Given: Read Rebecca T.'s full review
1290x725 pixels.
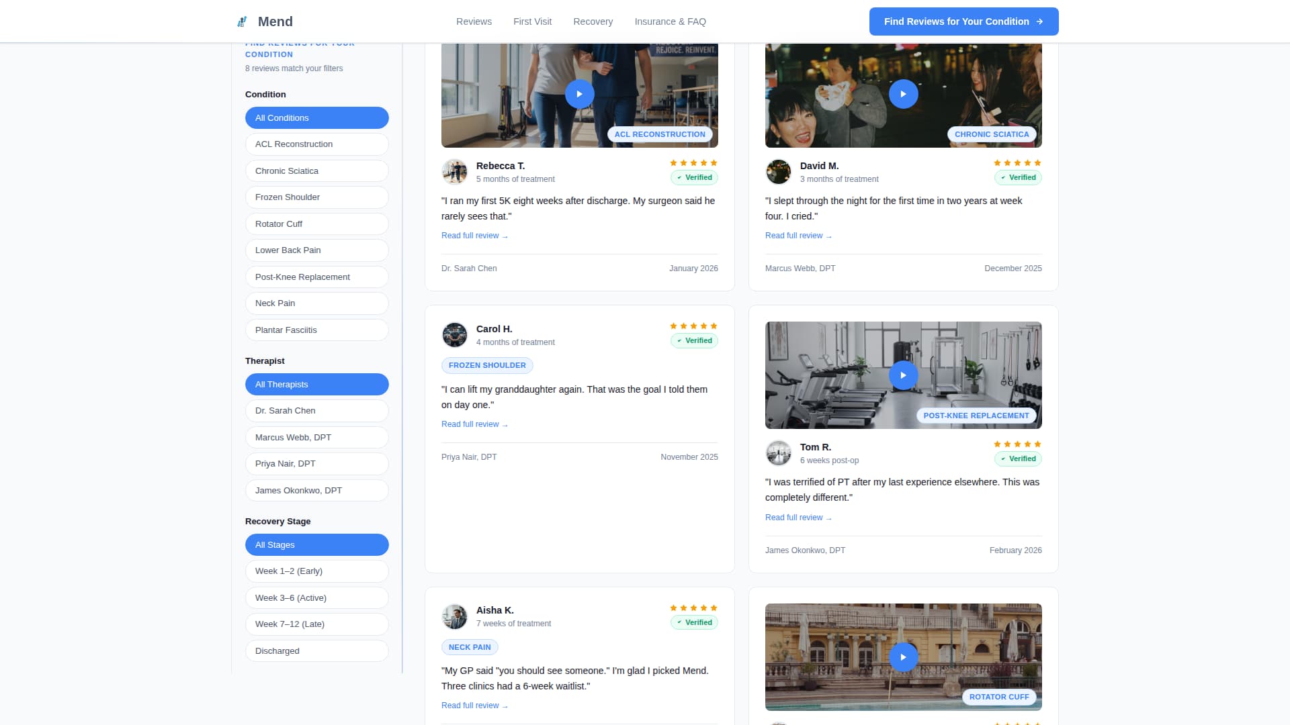Looking at the screenshot, I should 474,236.
